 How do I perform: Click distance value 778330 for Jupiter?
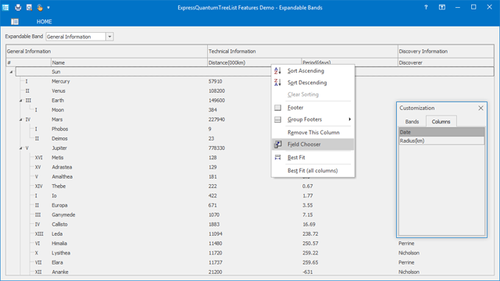tap(216, 148)
